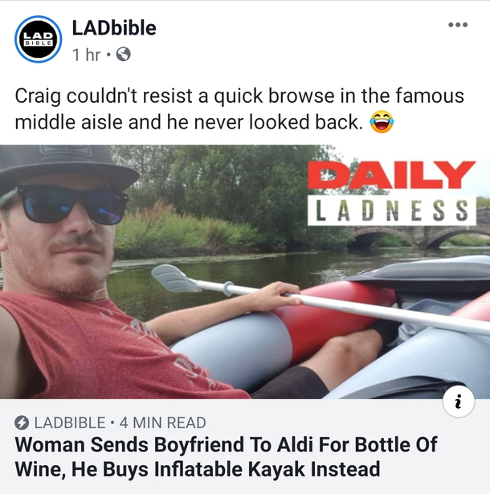The width and height of the screenshot is (490, 494).
Task: Click the stone bridge in the photo background
Action: [x=419, y=235]
